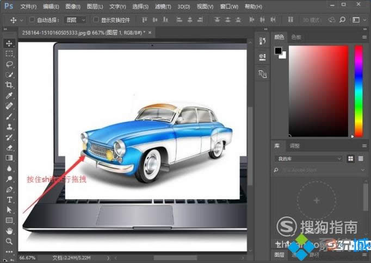Open the 帮助(H) menu
This screenshot has height=263, width=371.
tap(253, 7)
